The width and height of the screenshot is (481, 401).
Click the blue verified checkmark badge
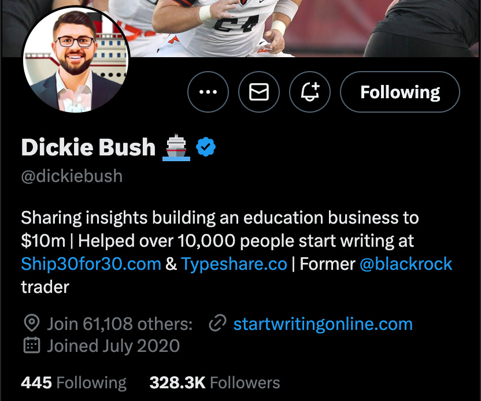[206, 147]
